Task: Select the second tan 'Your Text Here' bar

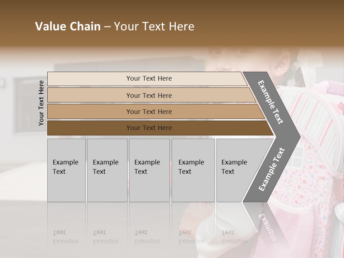Action: [149, 95]
